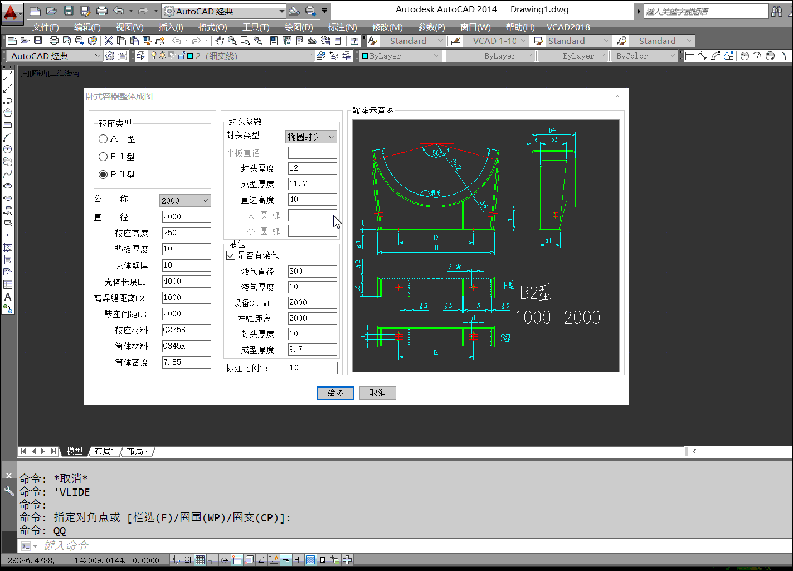
Task: Click the Plot print icon
Action: click(54, 41)
